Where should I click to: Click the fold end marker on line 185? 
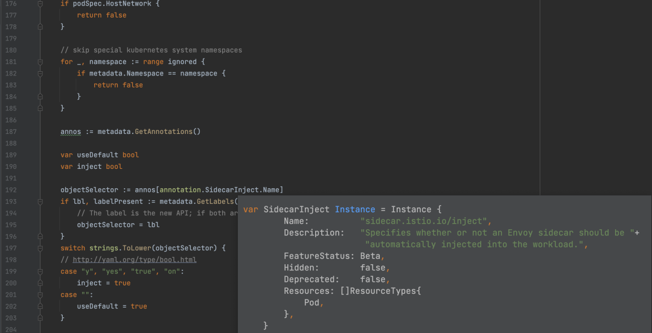pos(40,109)
